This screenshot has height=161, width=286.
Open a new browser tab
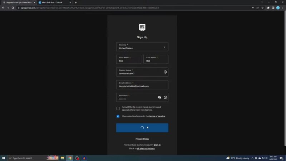point(76,3)
